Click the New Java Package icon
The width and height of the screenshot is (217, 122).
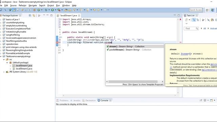(x=34, y=10)
